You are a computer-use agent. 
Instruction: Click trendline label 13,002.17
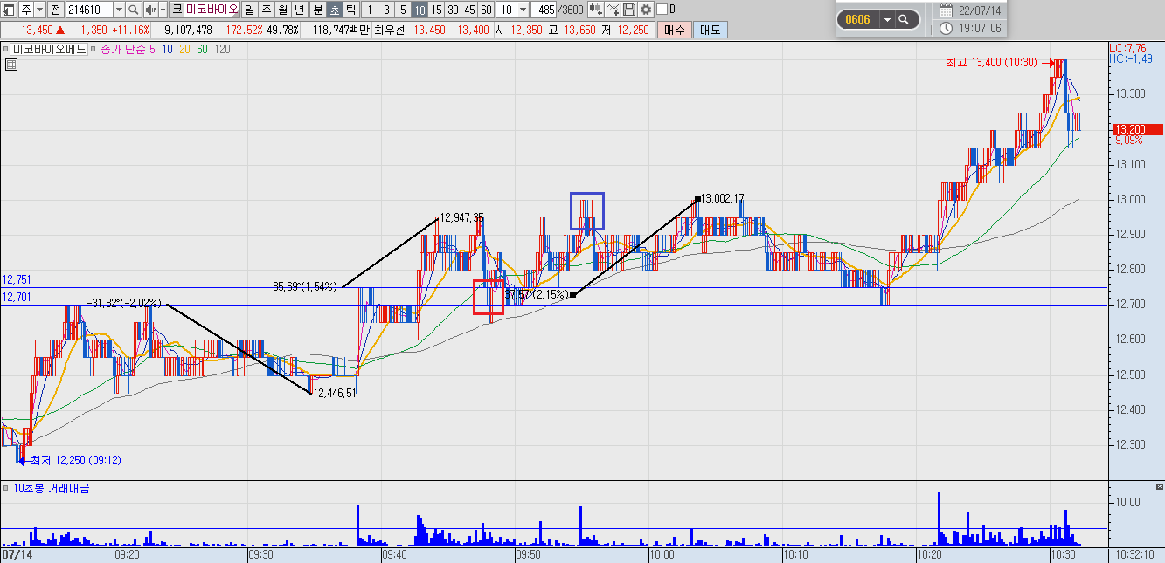[x=723, y=199]
